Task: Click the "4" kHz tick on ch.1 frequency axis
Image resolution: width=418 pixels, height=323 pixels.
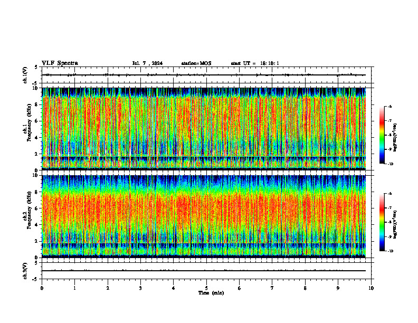Action: click(37, 138)
